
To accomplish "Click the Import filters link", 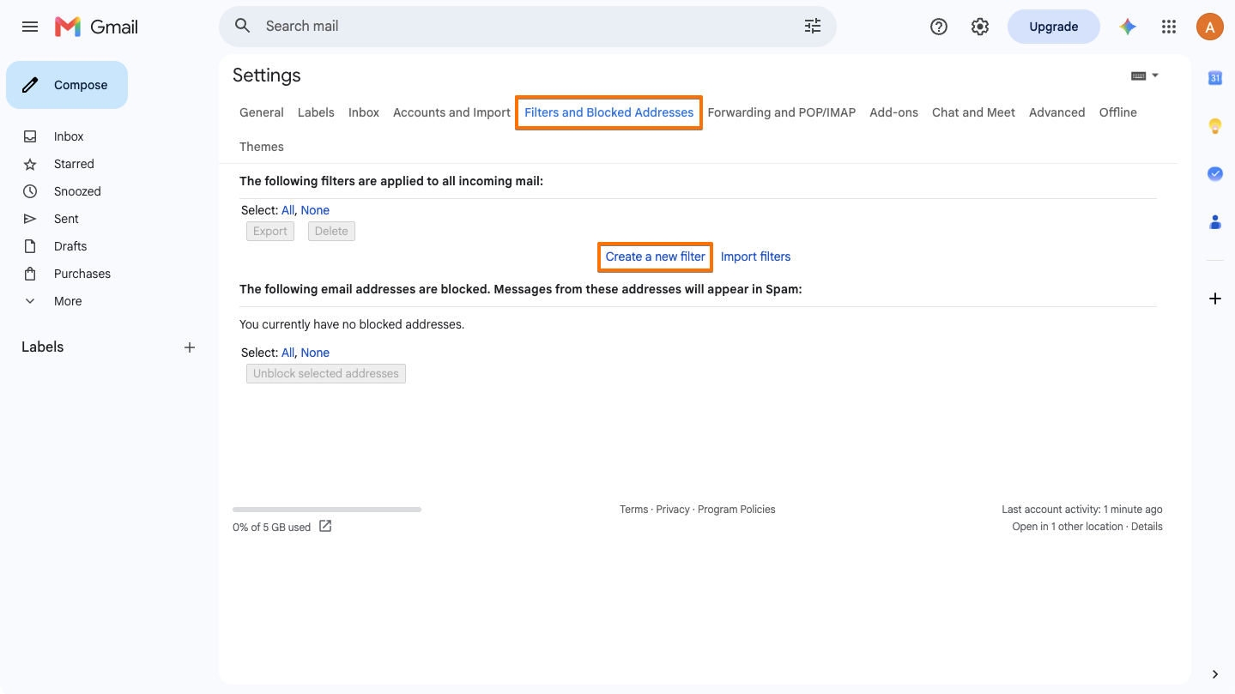I will click(756, 256).
